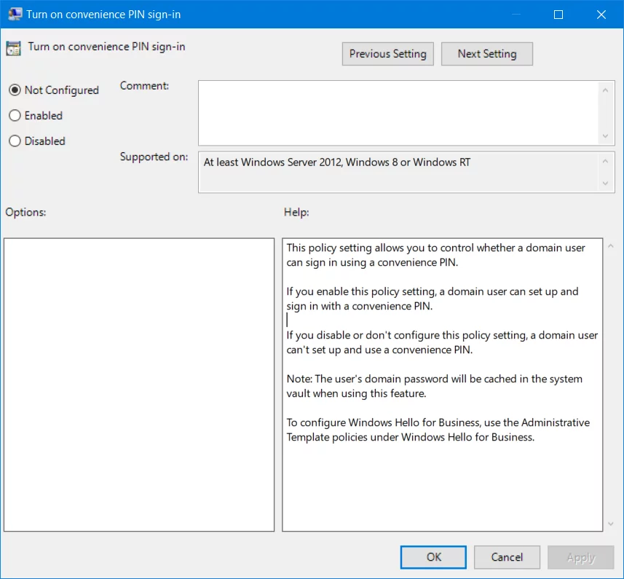This screenshot has height=579, width=624.
Task: Click the grayed-out Apply button
Action: click(x=580, y=557)
